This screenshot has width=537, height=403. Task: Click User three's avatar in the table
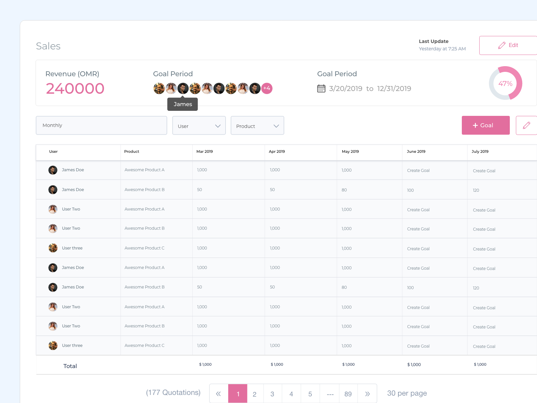[53, 248]
